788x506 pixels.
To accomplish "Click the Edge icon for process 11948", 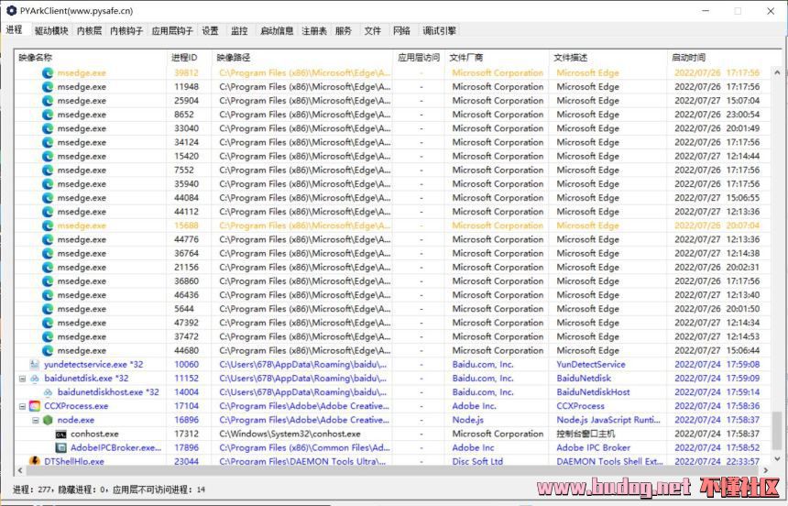I will pos(48,87).
